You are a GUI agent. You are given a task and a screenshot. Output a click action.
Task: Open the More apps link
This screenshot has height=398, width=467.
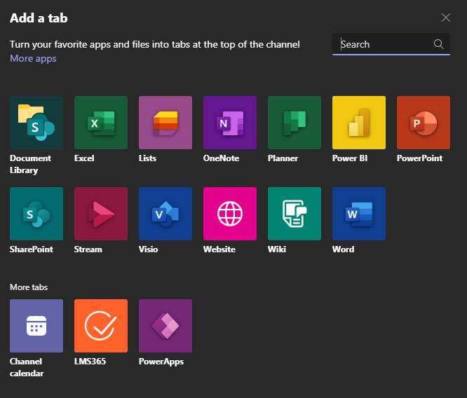[33, 58]
